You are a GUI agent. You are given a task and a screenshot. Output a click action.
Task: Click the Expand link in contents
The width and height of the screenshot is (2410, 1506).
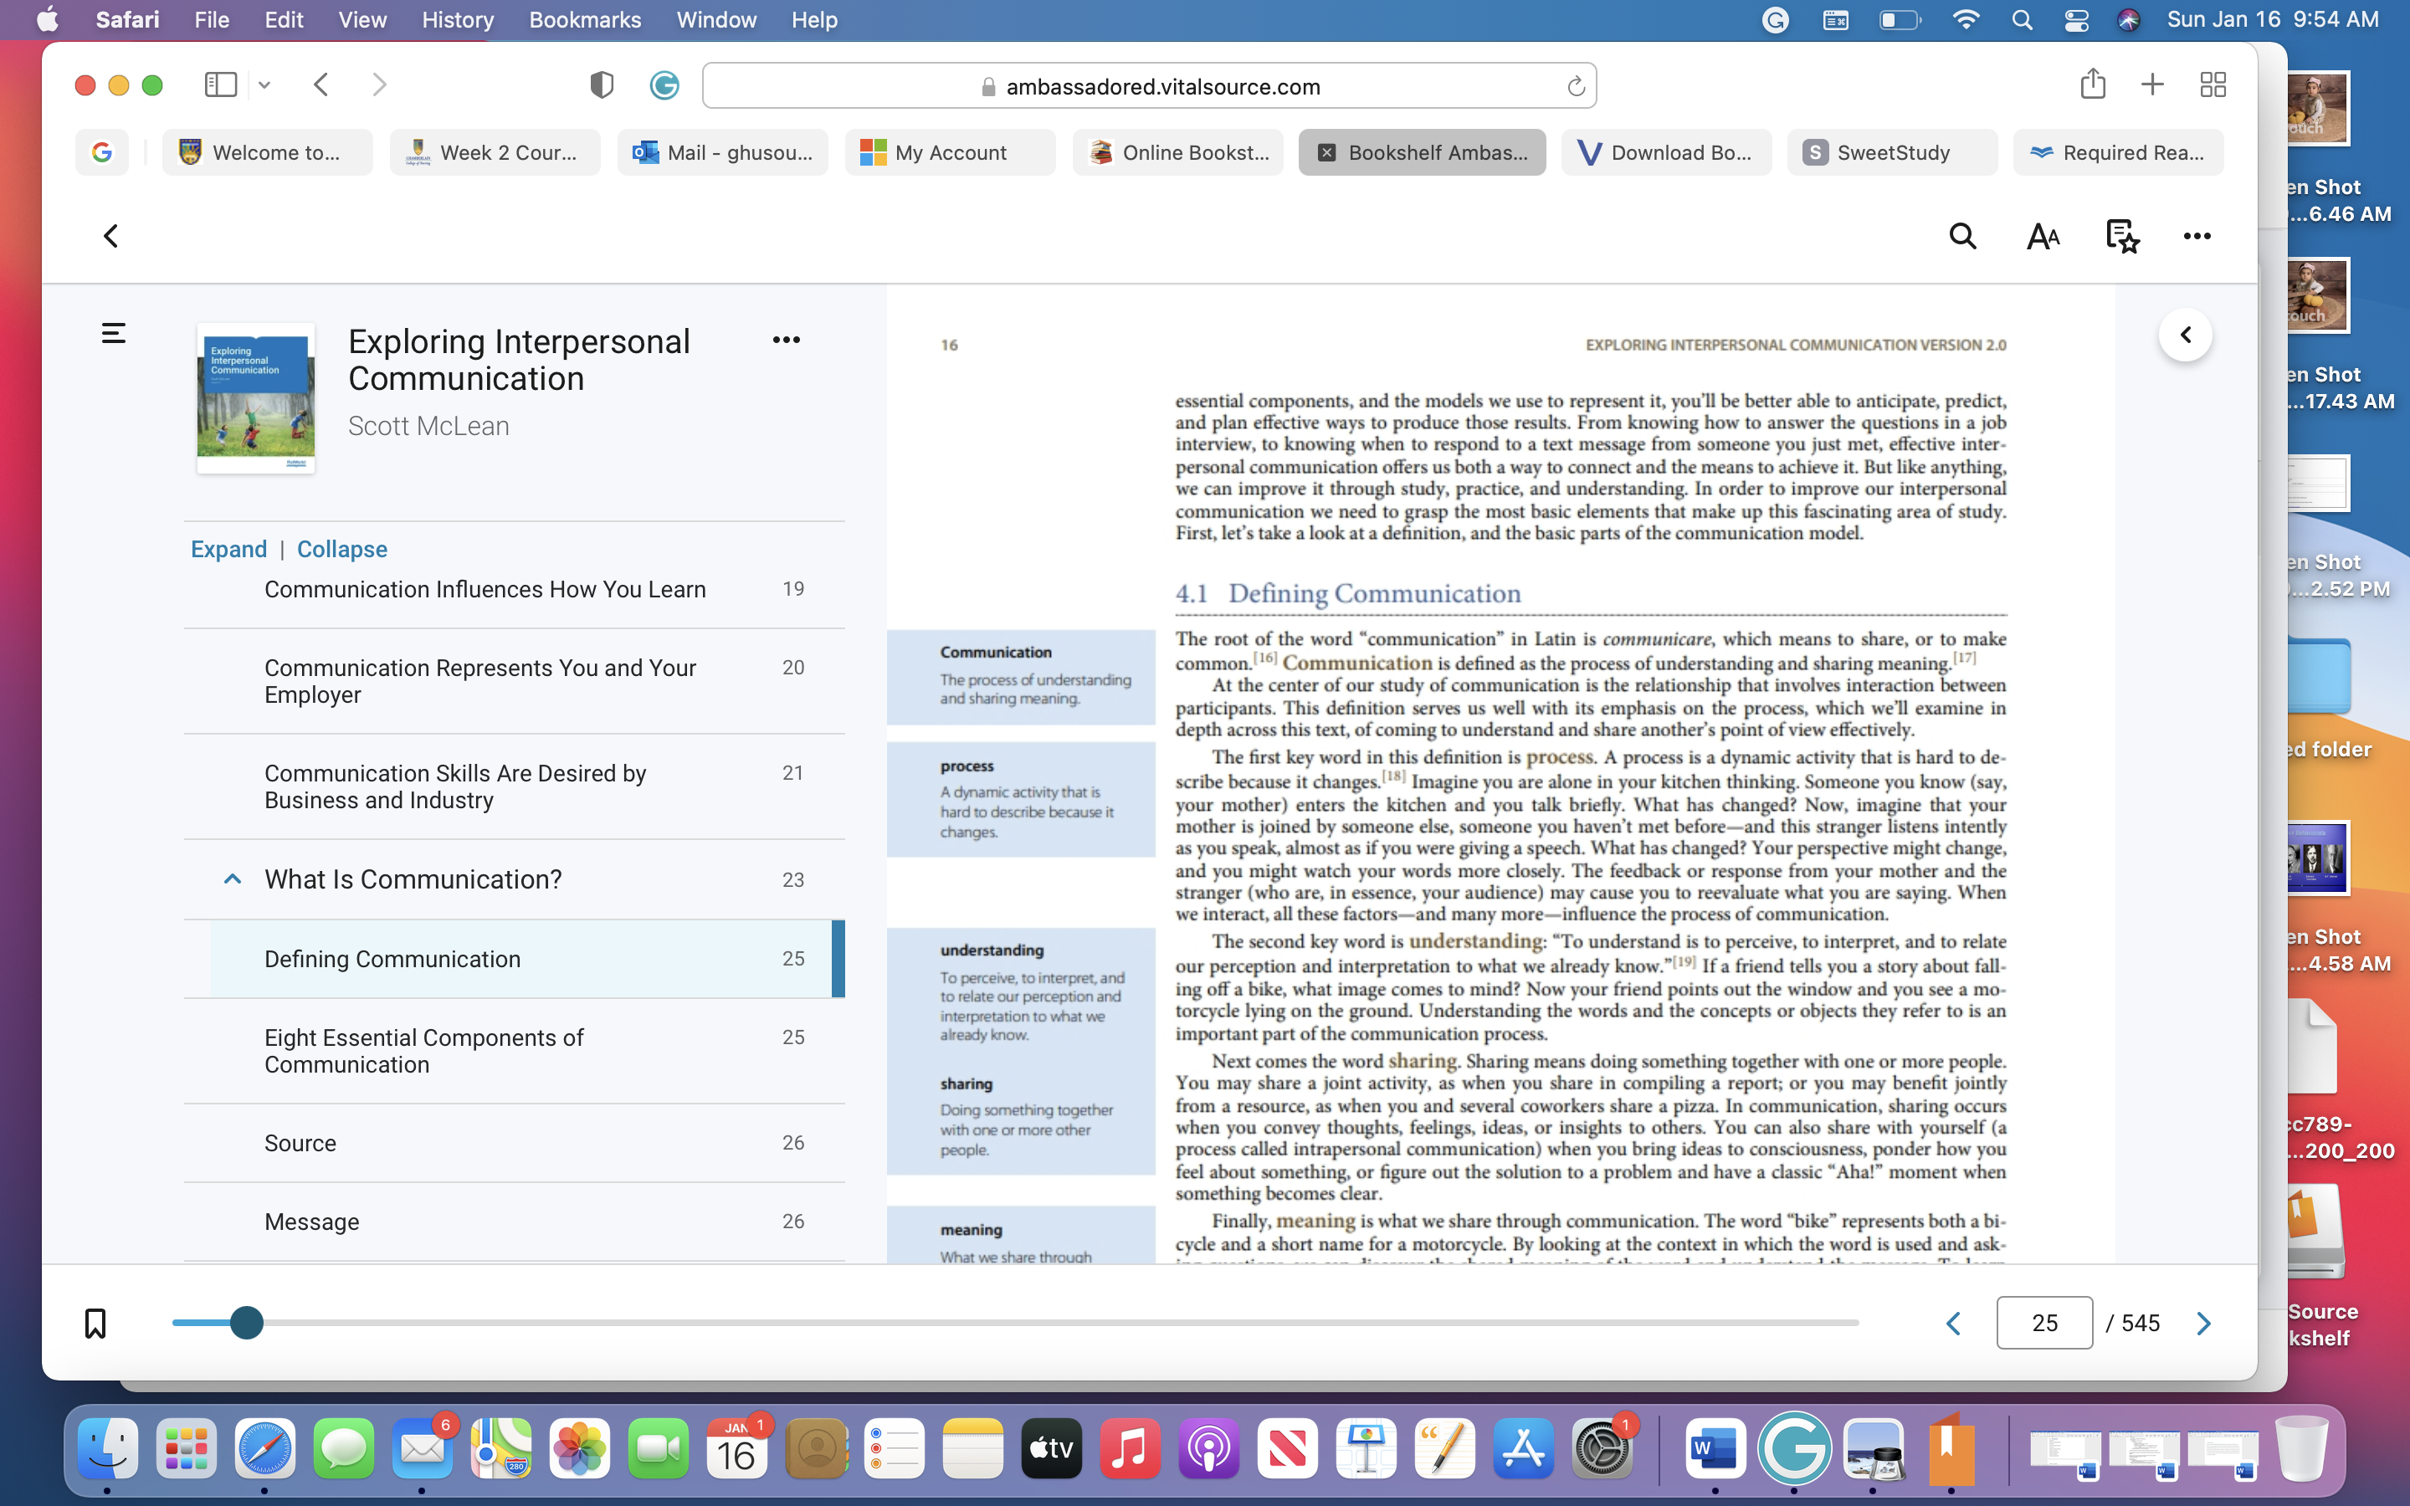[228, 549]
